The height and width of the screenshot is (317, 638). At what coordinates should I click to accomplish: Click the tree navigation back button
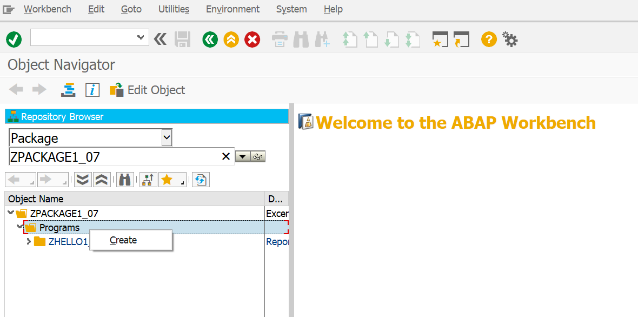(x=21, y=180)
